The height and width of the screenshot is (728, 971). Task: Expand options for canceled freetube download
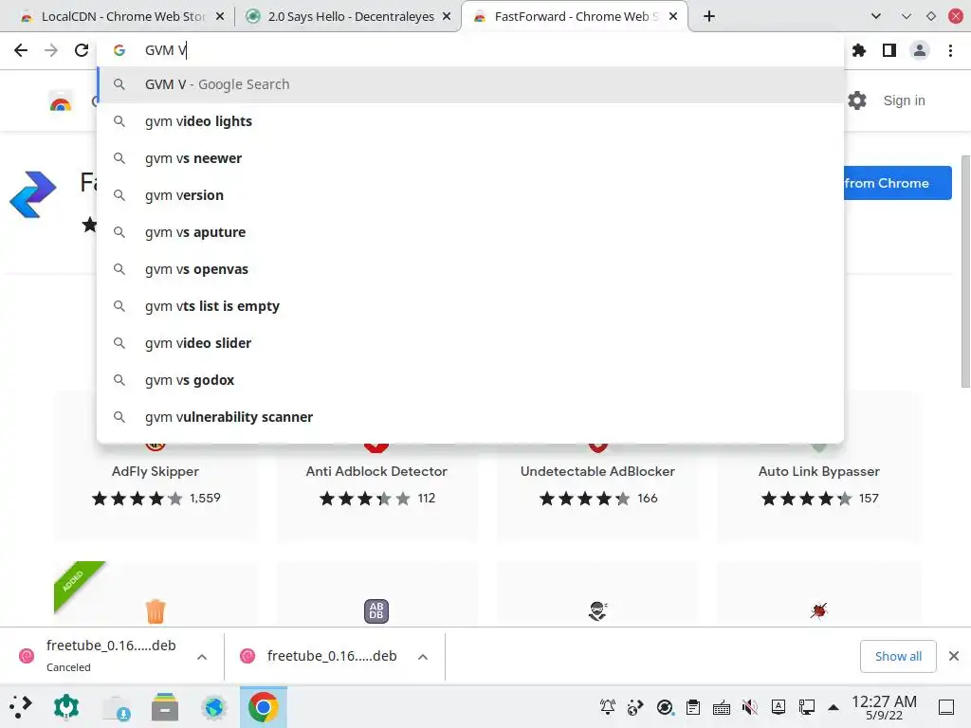pos(202,657)
